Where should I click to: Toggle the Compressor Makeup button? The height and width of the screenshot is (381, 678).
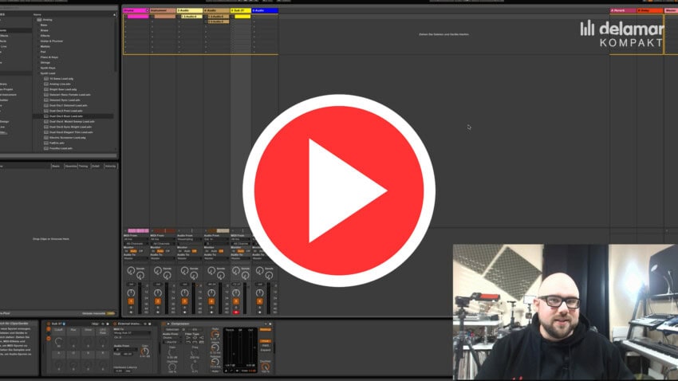265,330
